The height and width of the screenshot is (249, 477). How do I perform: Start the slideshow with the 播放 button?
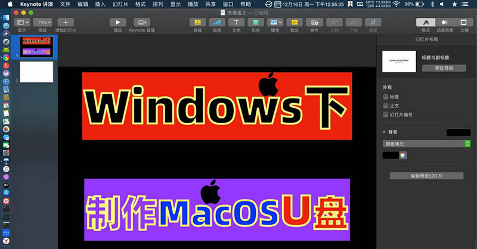(117, 22)
